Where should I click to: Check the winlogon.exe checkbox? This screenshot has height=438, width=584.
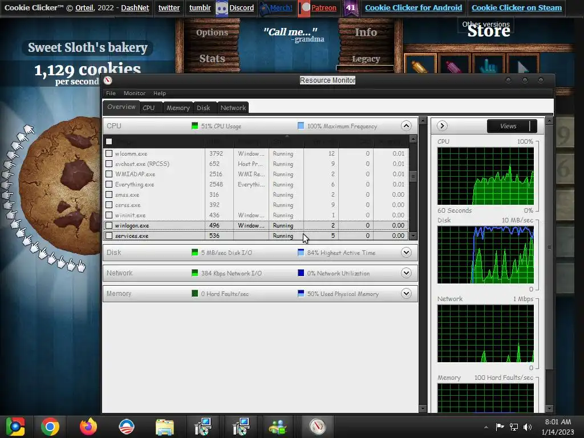[109, 225]
